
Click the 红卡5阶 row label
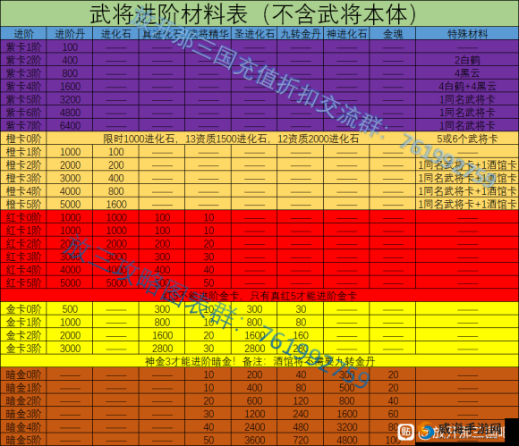(23, 282)
